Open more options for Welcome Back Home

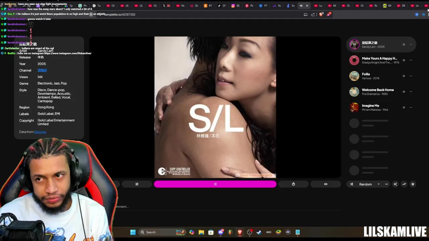click(x=411, y=92)
